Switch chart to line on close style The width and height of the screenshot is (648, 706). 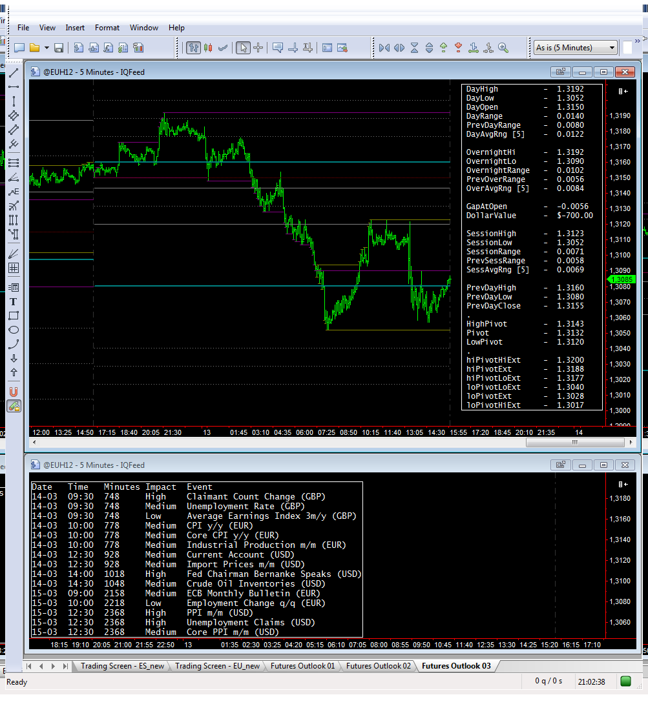pos(223,48)
